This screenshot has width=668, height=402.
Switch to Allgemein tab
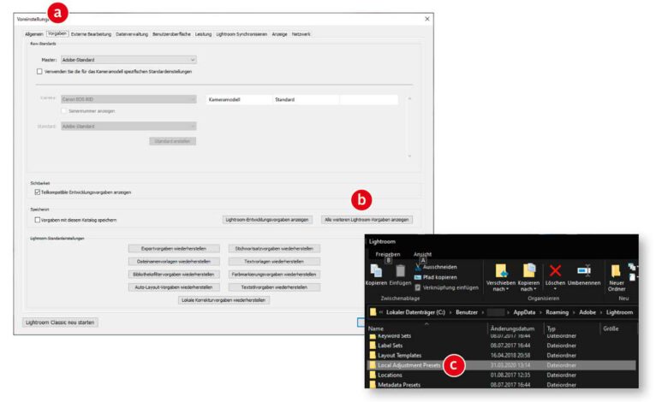point(33,34)
